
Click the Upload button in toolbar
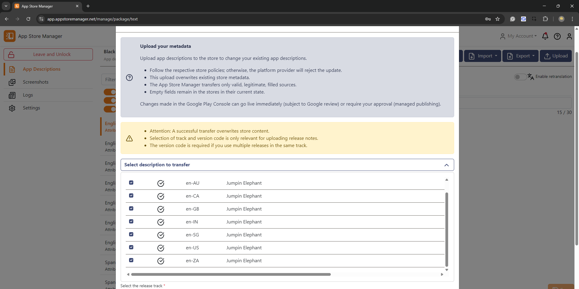(556, 56)
